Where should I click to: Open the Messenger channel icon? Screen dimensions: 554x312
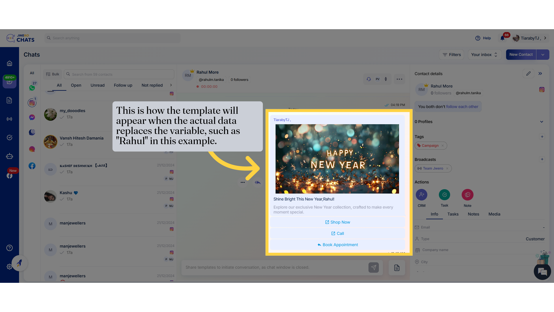tap(32, 117)
